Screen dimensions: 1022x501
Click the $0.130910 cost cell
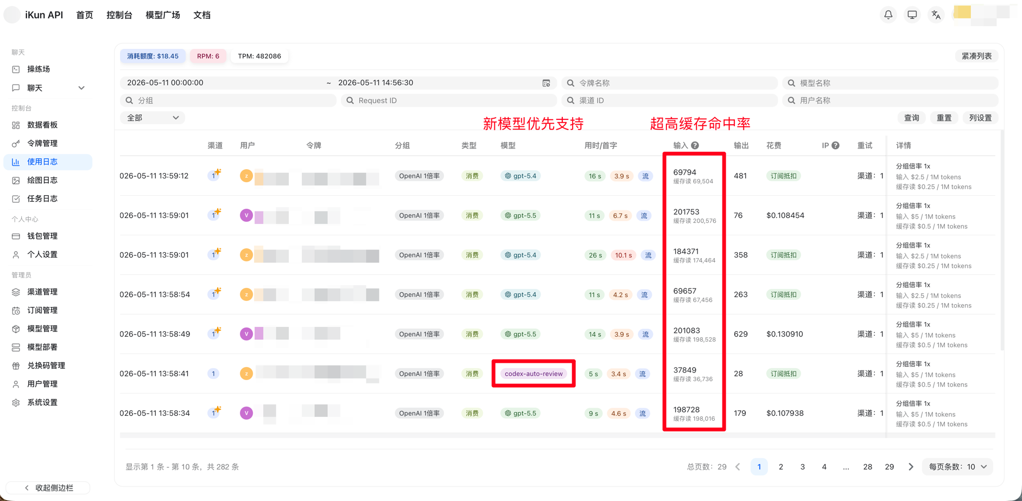(x=785, y=334)
